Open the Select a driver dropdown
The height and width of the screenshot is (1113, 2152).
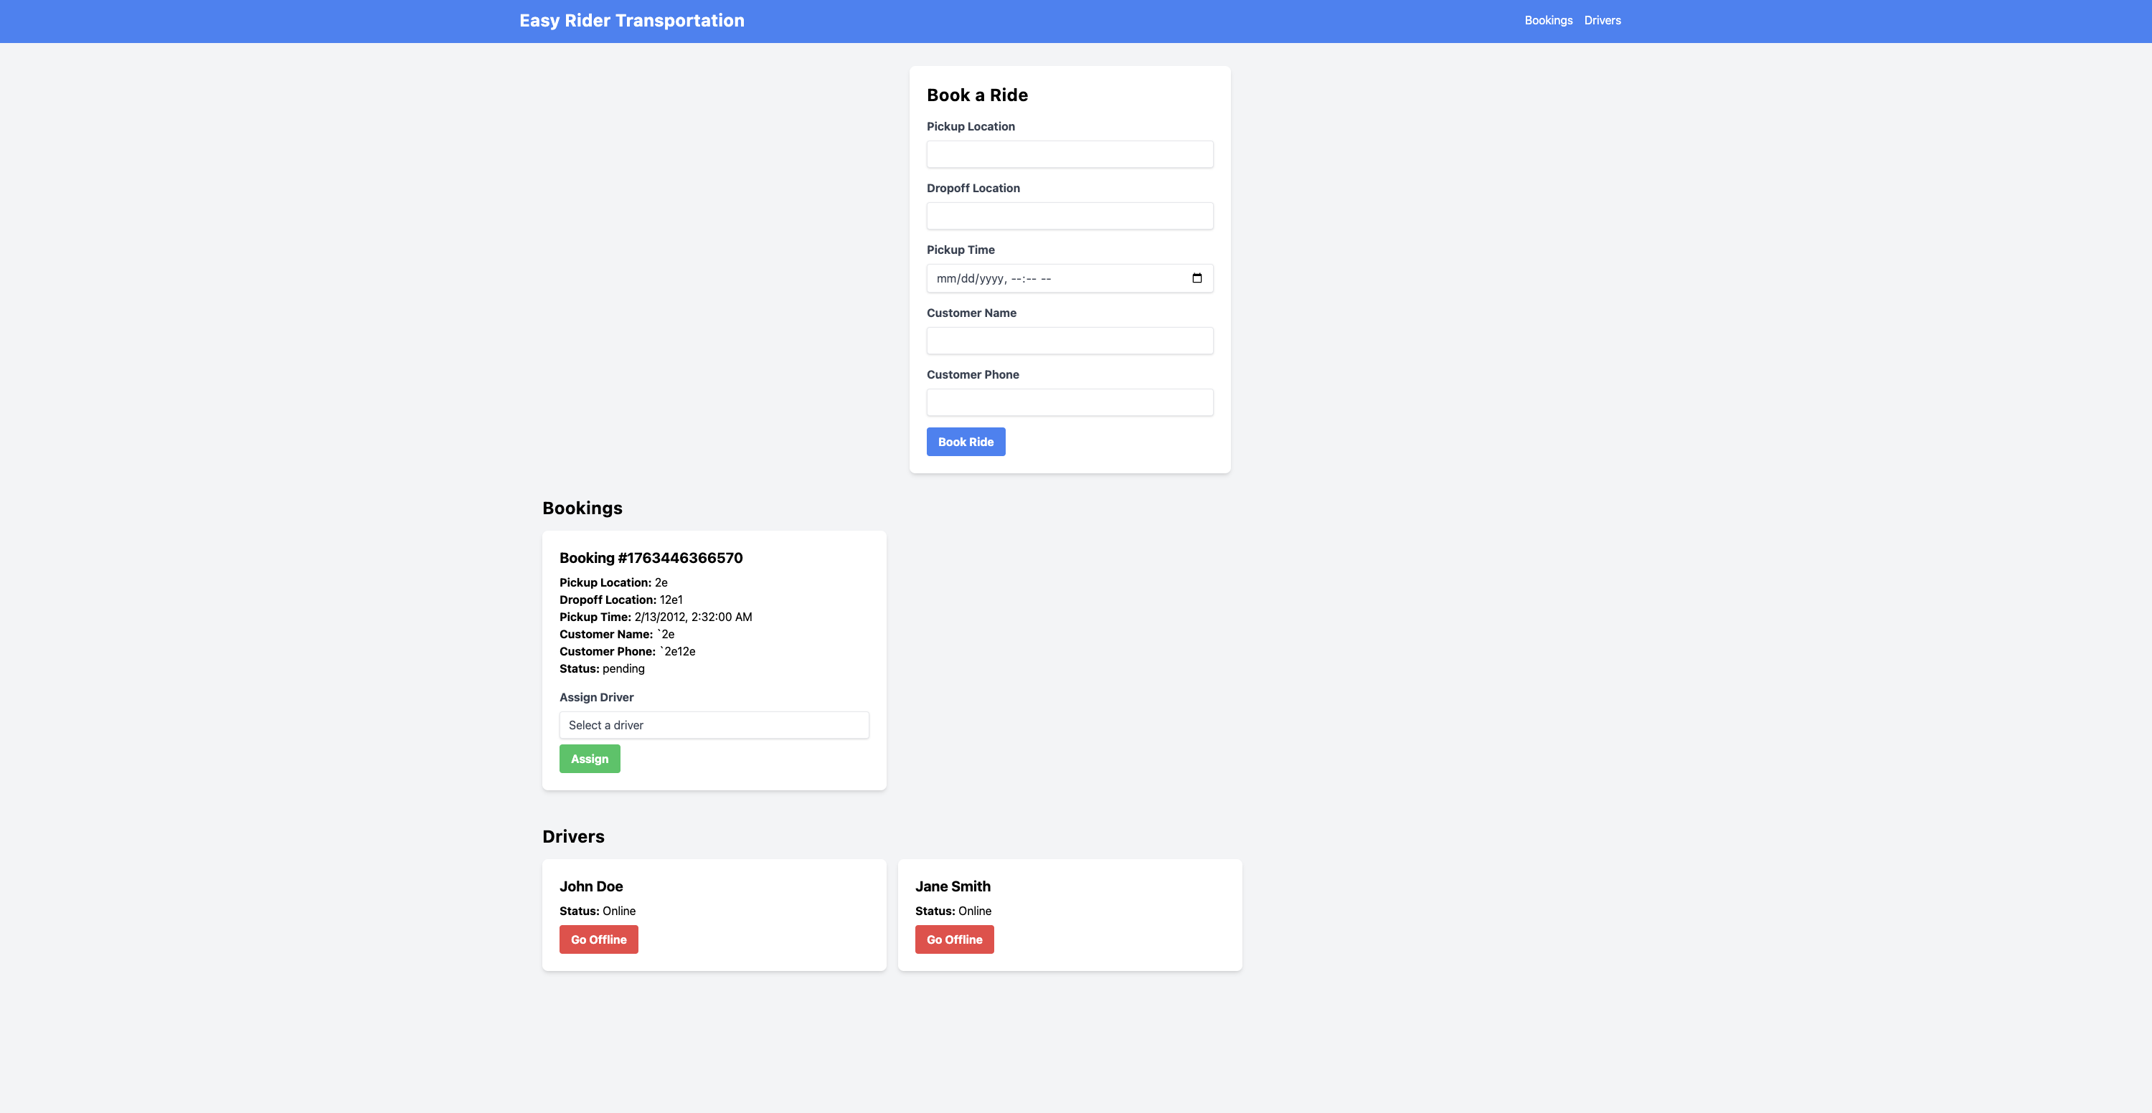[714, 725]
